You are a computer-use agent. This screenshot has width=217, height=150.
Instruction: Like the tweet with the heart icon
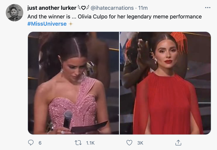[x=129, y=143]
